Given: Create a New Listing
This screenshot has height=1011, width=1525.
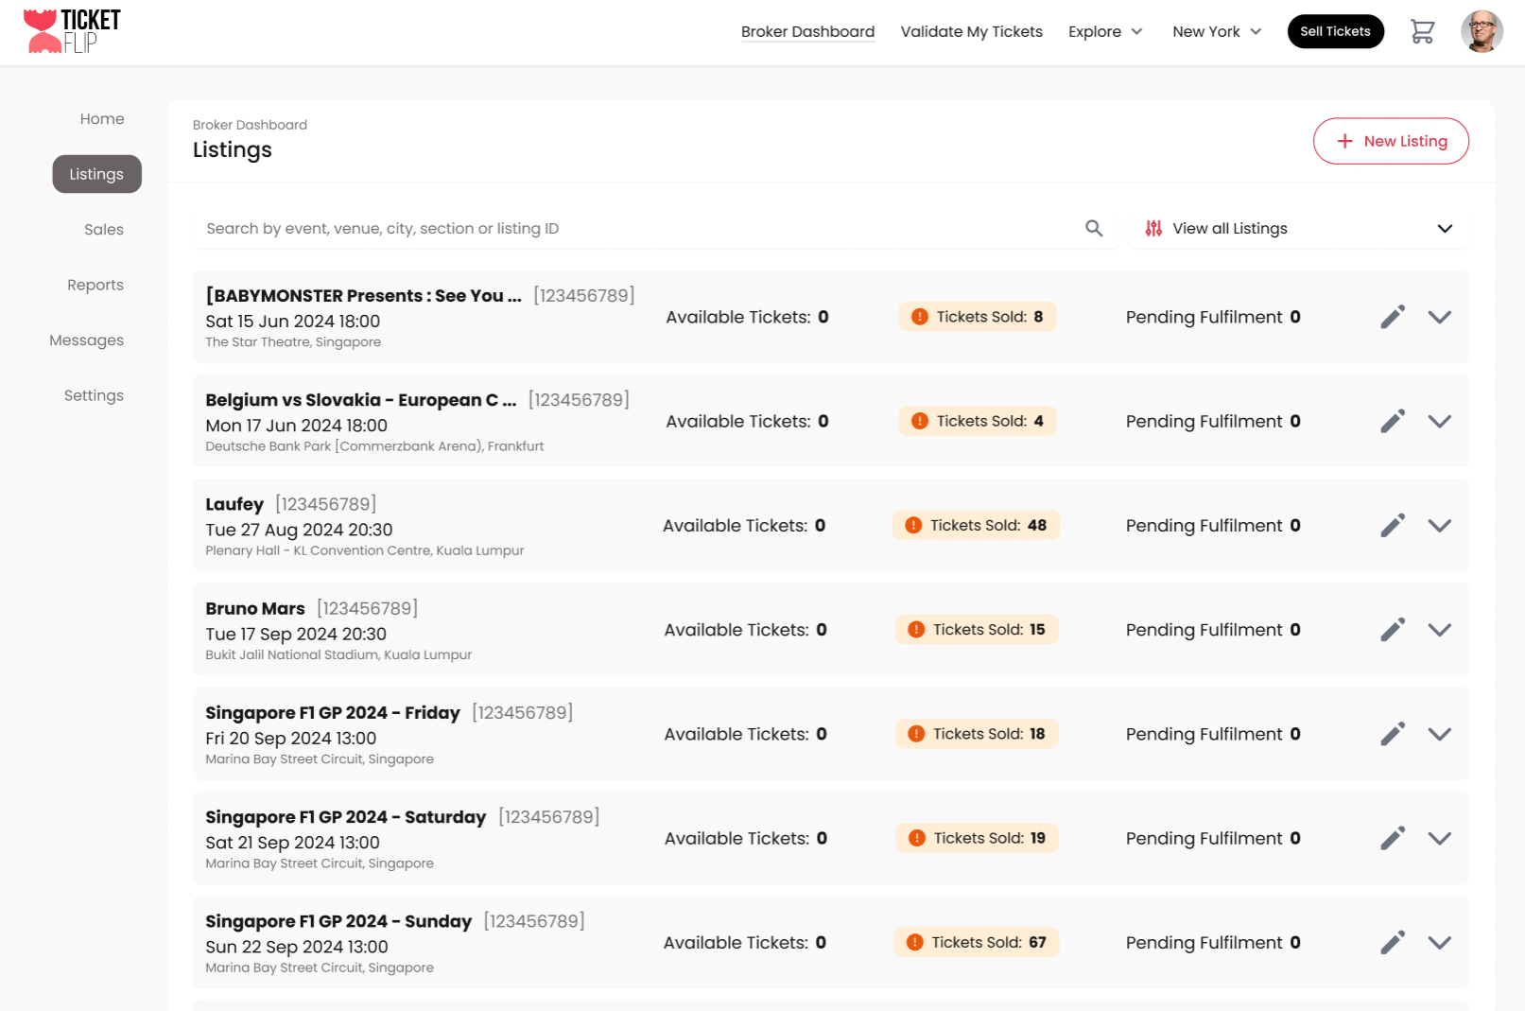Looking at the screenshot, I should 1391,141.
